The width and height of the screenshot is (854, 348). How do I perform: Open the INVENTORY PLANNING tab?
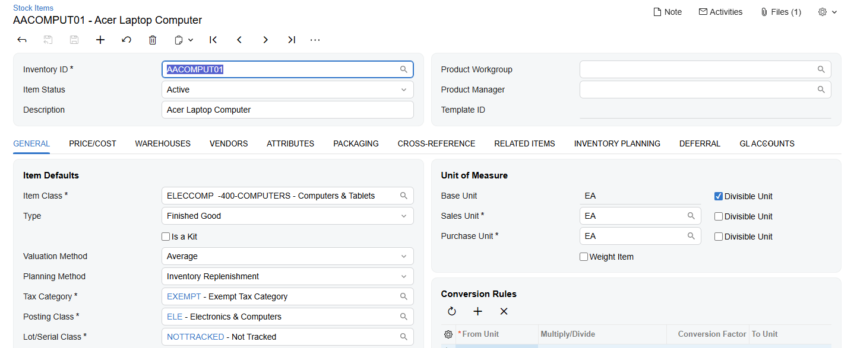point(617,143)
